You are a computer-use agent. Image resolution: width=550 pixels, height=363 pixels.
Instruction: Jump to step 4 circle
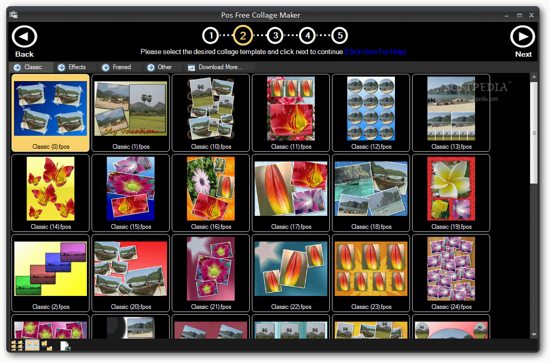click(308, 35)
